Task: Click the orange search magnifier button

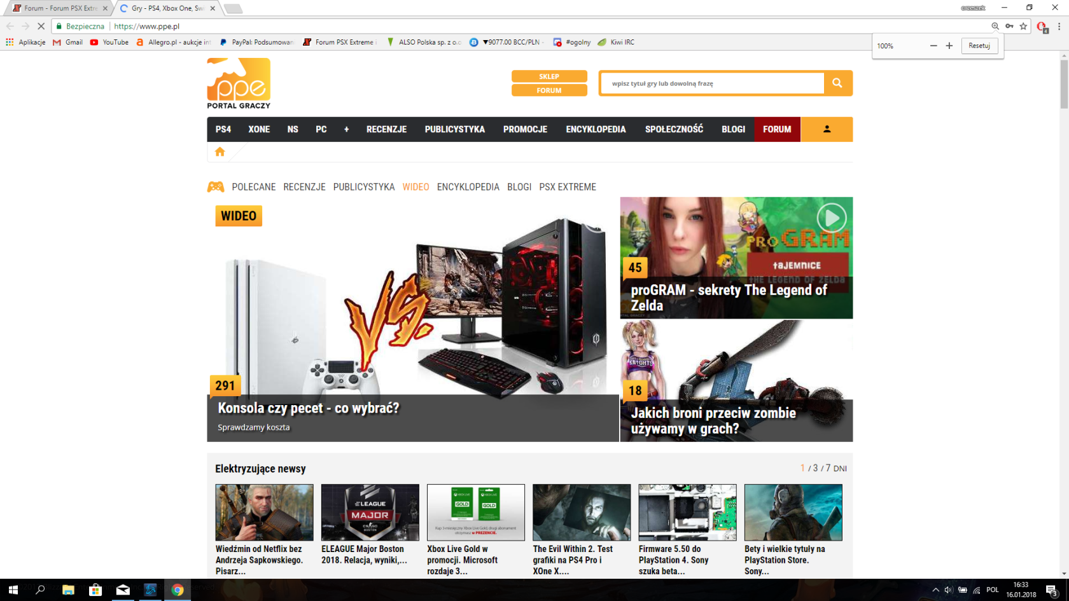Action: [837, 83]
